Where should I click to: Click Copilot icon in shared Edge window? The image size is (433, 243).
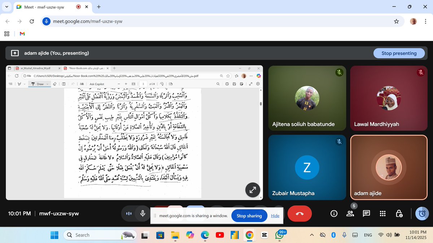click(x=258, y=76)
